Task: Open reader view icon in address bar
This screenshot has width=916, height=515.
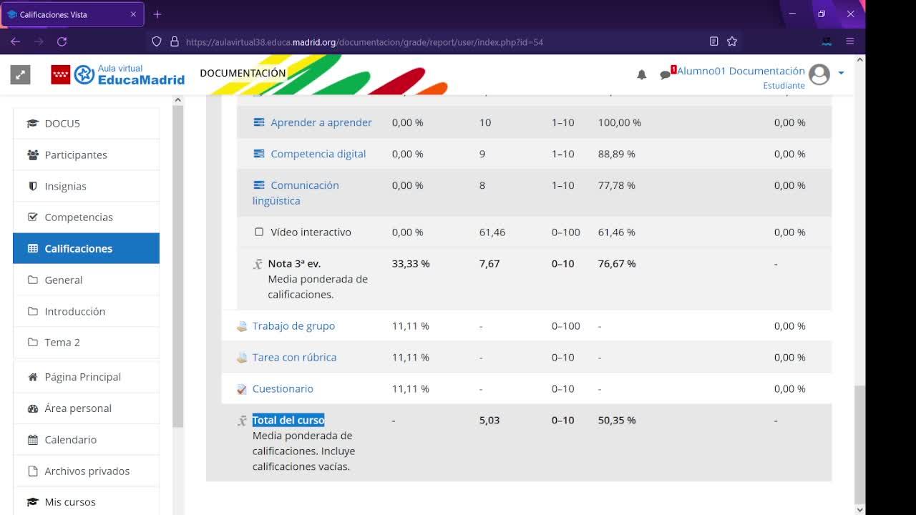Action: tap(713, 41)
